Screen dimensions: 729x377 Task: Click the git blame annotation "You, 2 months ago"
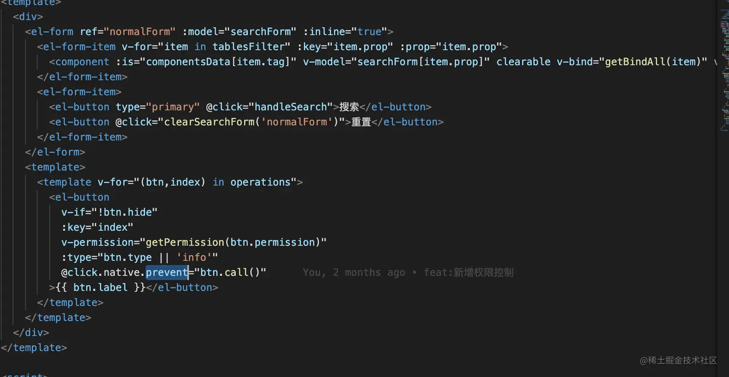(x=354, y=272)
